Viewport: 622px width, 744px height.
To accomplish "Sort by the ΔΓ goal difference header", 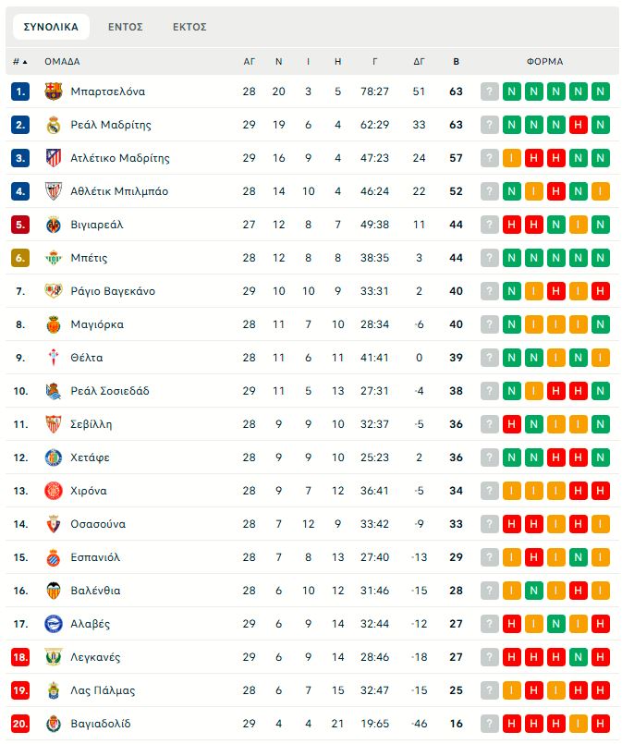I will (419, 62).
